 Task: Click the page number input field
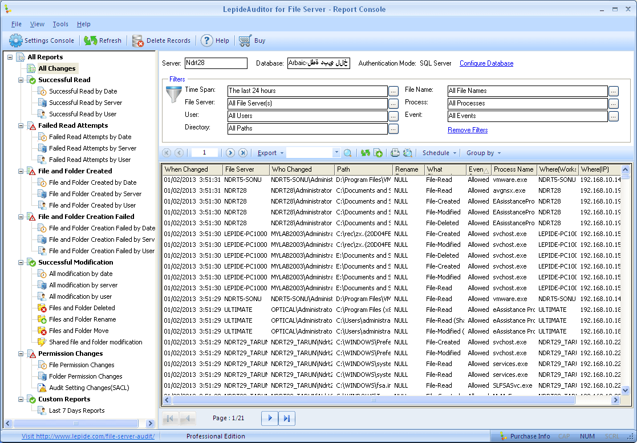click(x=204, y=153)
